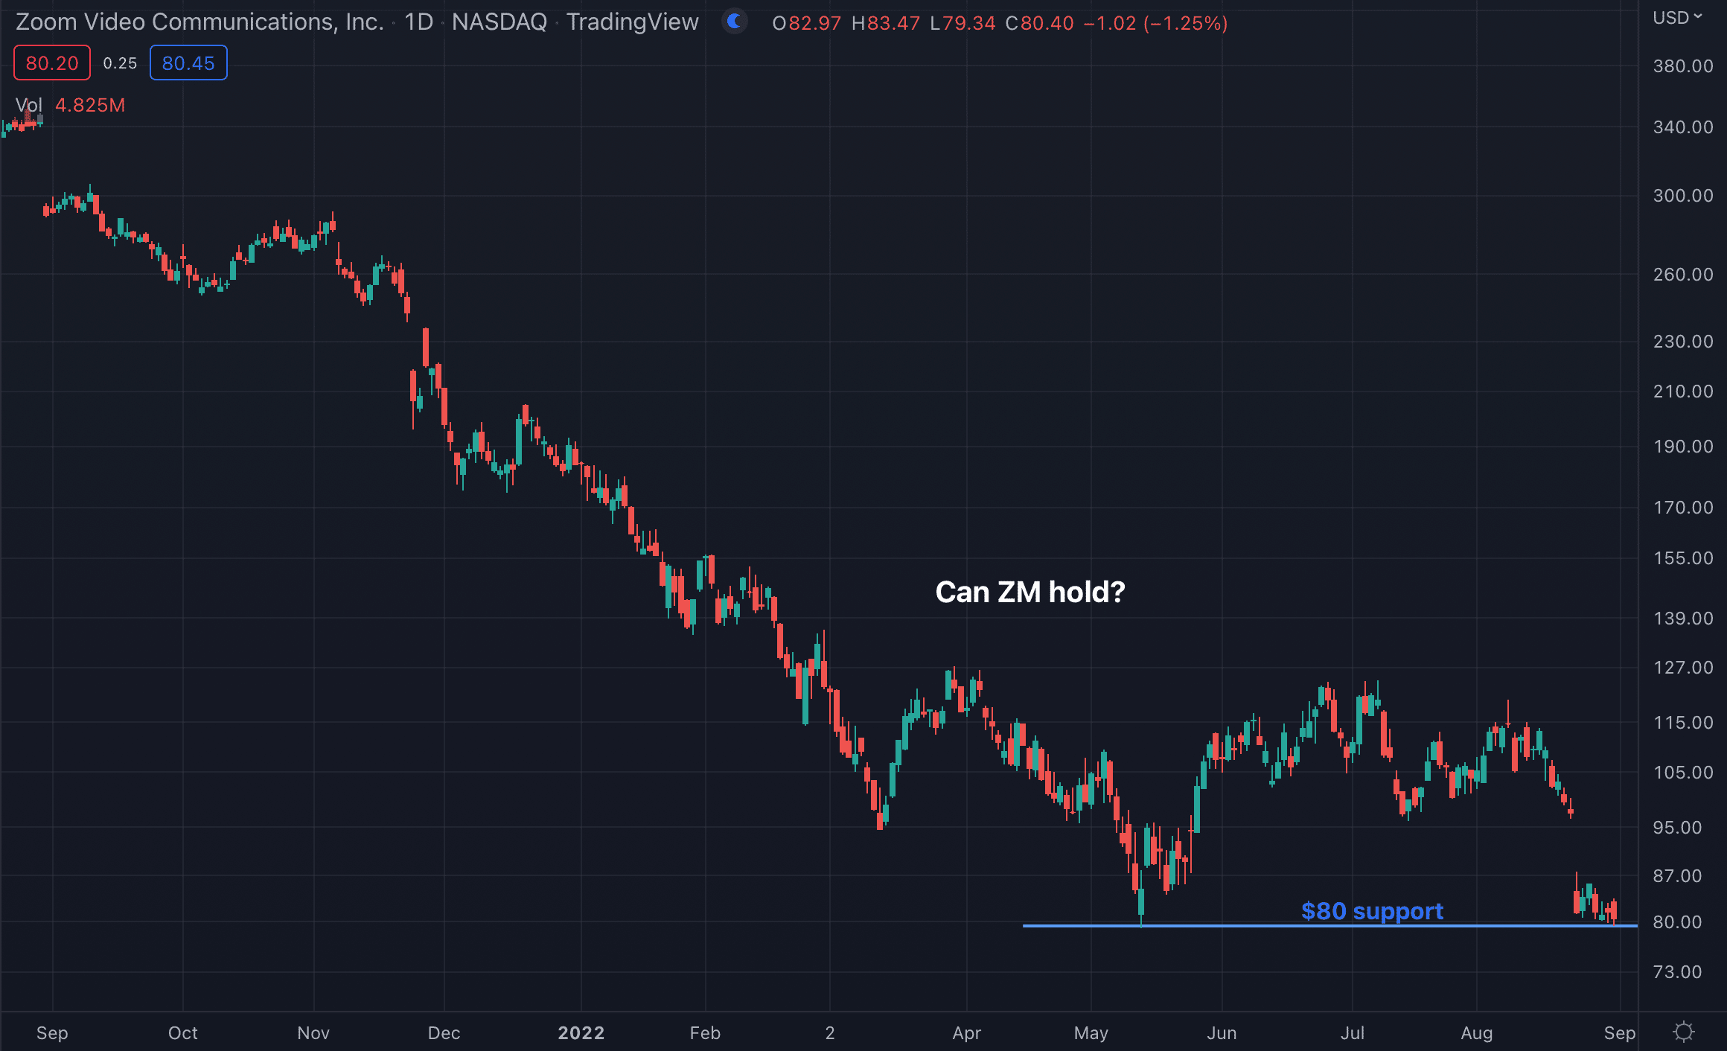
Task: Click the 80.00 price scale label
Action: click(1677, 922)
